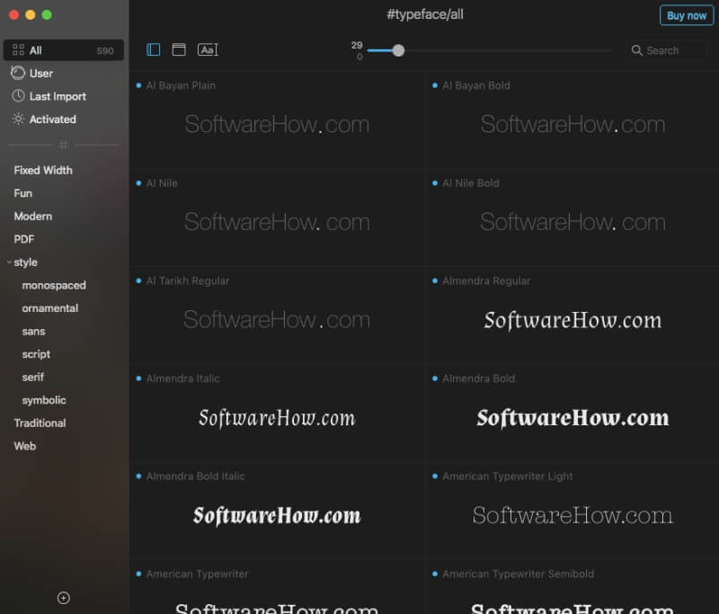Image resolution: width=719 pixels, height=614 pixels.
Task: Click the Buy now button
Action: click(687, 15)
